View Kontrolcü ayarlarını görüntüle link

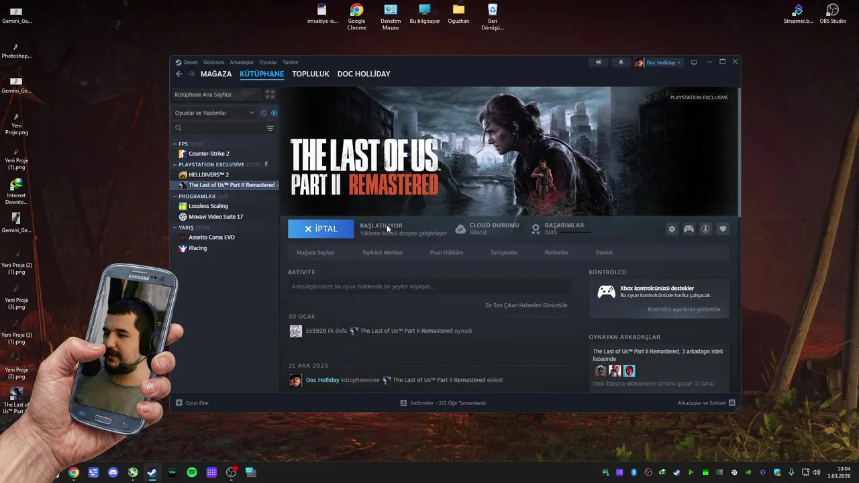[684, 309]
